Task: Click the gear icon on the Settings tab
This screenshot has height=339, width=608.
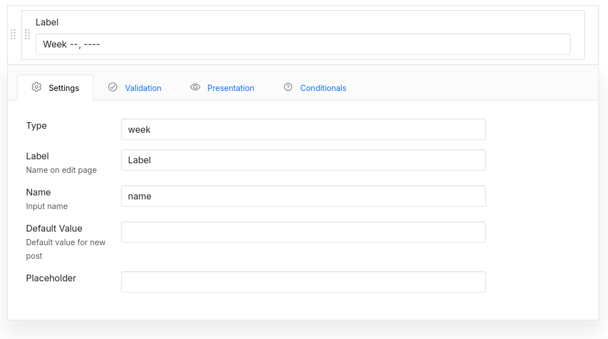Action: pos(37,87)
